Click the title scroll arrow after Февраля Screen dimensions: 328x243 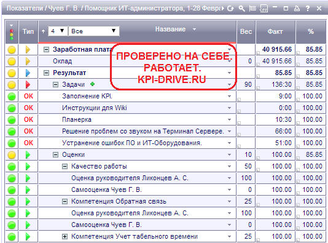(x=223, y=9)
